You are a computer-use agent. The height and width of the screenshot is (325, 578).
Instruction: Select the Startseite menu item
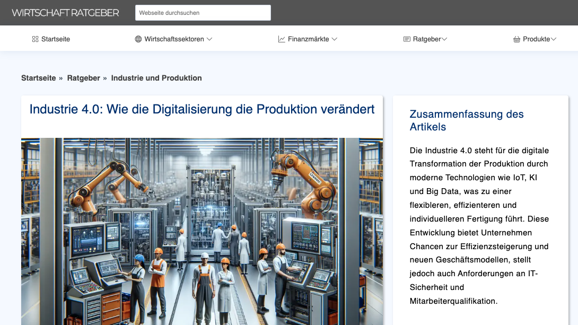pyautogui.click(x=56, y=39)
